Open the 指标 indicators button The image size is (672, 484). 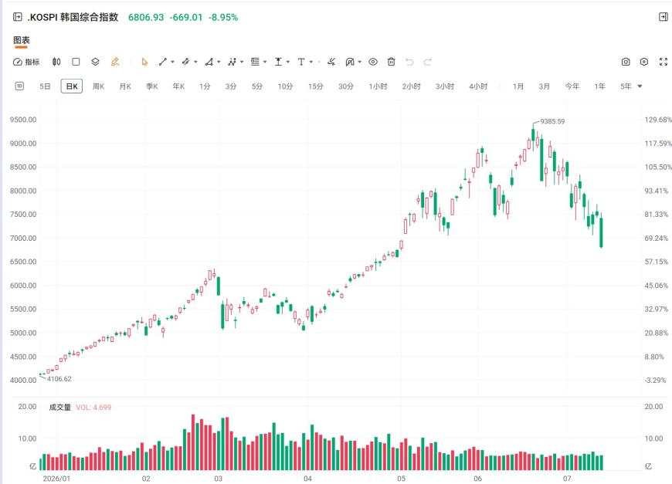(26, 62)
